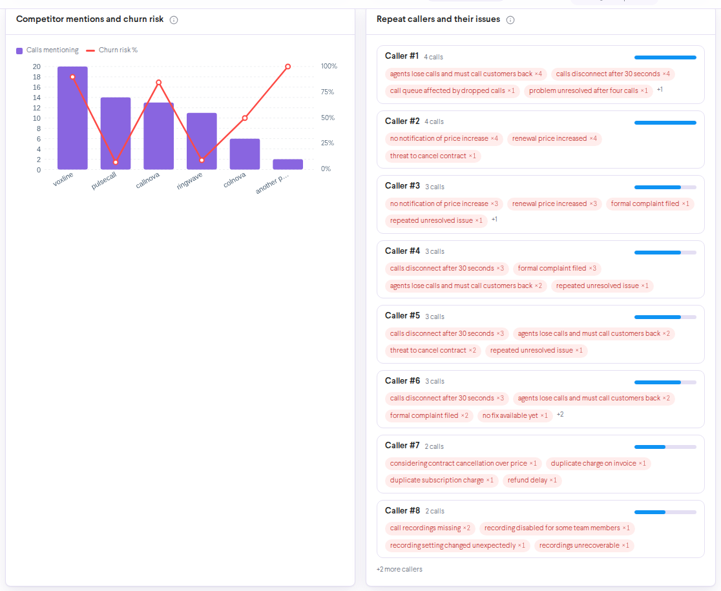Image resolution: width=721 pixels, height=591 pixels.
Task: Select the ringwave bar in chart
Action: point(202,141)
